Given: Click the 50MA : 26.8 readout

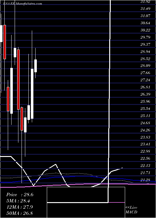Looking at the screenshot, I should 20,213.
